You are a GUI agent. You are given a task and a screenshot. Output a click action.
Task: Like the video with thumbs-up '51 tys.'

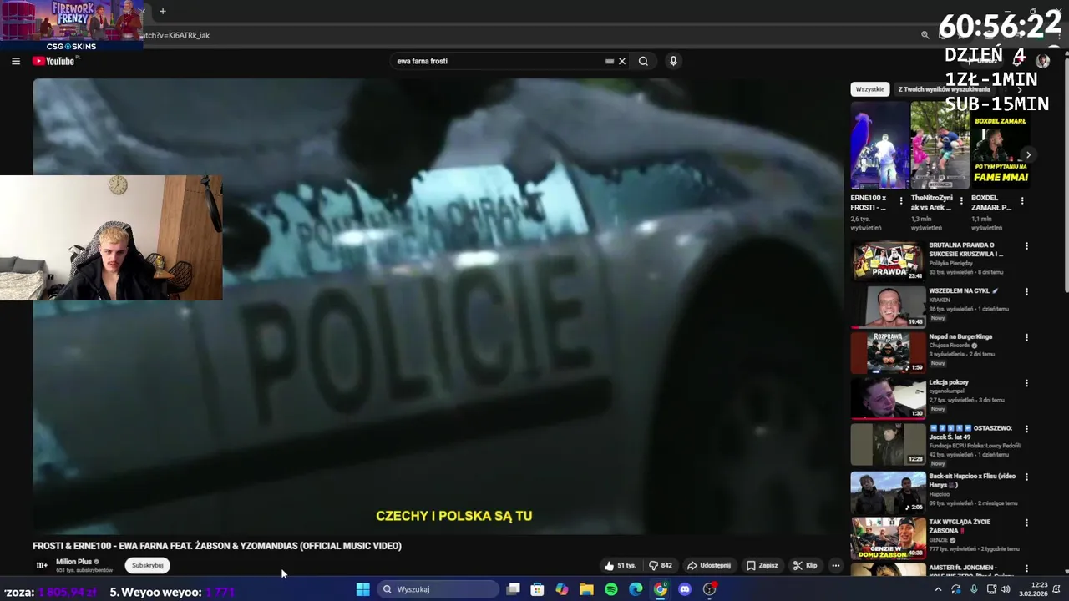pos(621,565)
